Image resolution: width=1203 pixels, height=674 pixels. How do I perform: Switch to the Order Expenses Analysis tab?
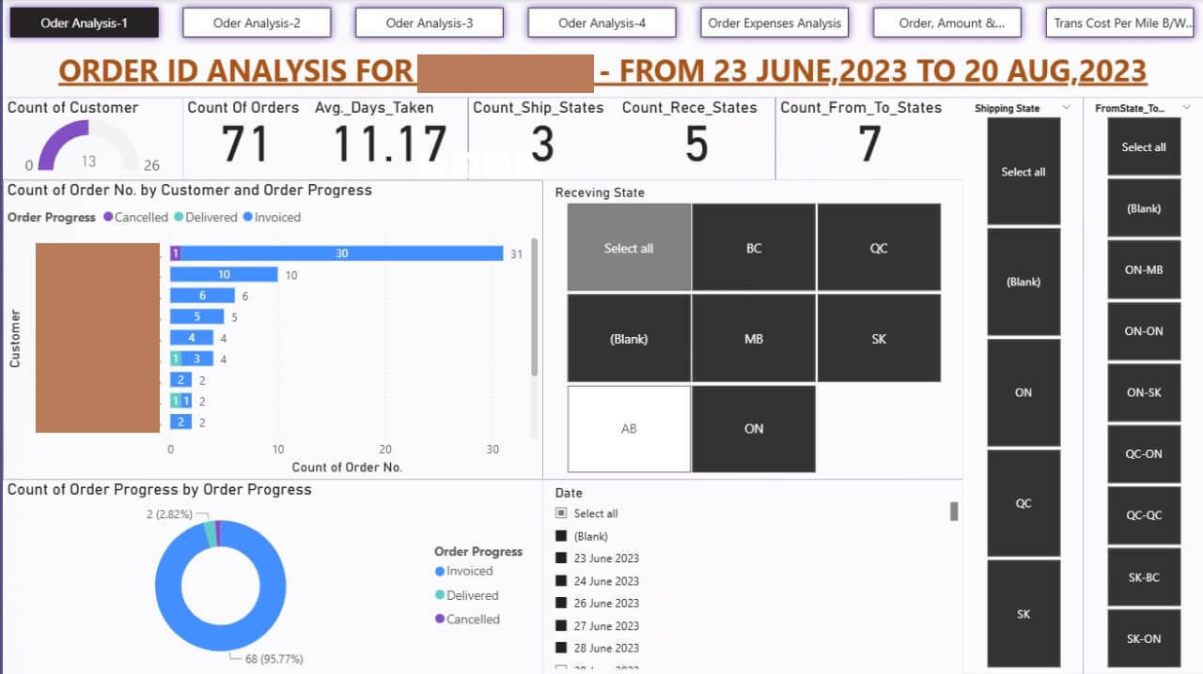[774, 23]
